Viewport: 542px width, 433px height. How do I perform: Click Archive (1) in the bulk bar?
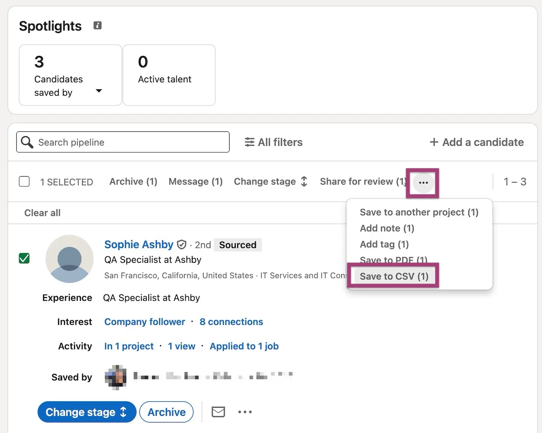click(x=133, y=182)
